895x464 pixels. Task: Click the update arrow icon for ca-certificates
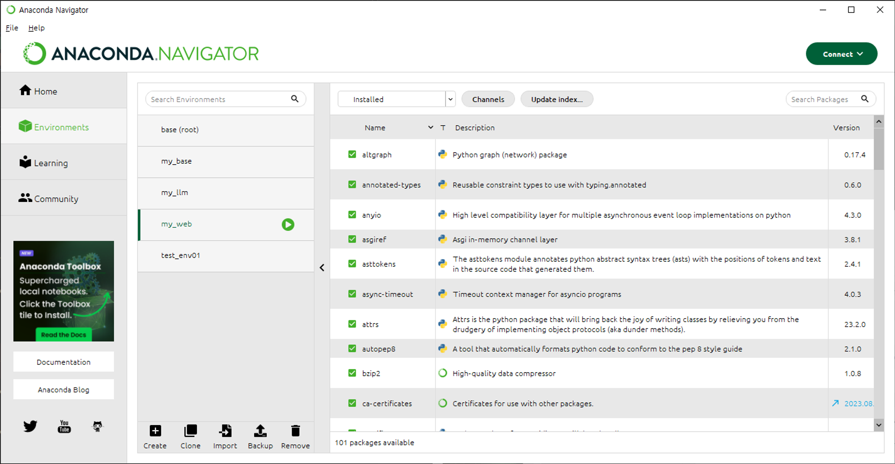pos(835,403)
